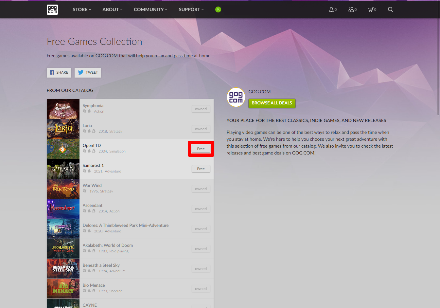
Task: Open the Symphonia game thumbnail
Action: 63,109
